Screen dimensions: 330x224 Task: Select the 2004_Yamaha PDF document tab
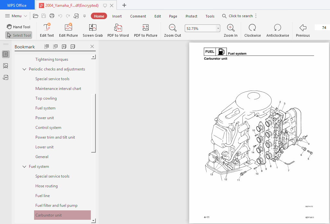(x=72, y=6)
